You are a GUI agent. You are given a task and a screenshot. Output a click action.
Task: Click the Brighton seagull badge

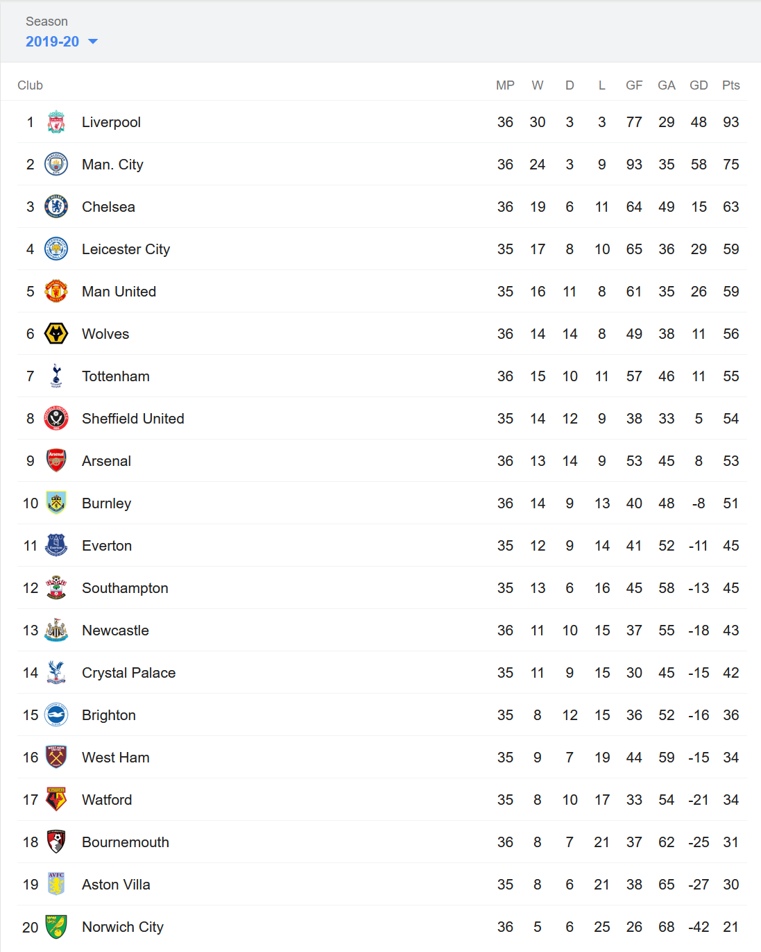tap(56, 715)
